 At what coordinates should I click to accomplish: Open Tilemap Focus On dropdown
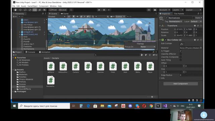148,47
